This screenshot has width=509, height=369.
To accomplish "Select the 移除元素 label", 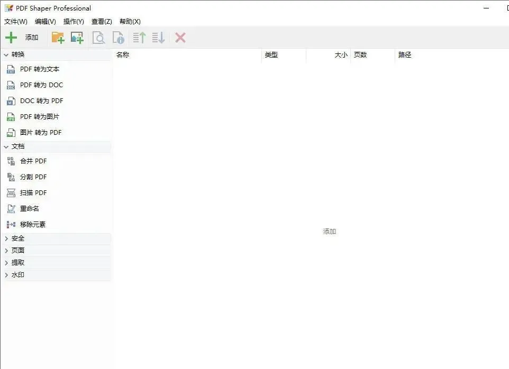I will 33,224.
